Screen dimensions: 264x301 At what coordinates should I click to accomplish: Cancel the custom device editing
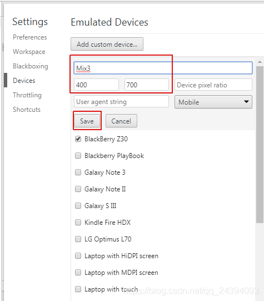(x=121, y=121)
